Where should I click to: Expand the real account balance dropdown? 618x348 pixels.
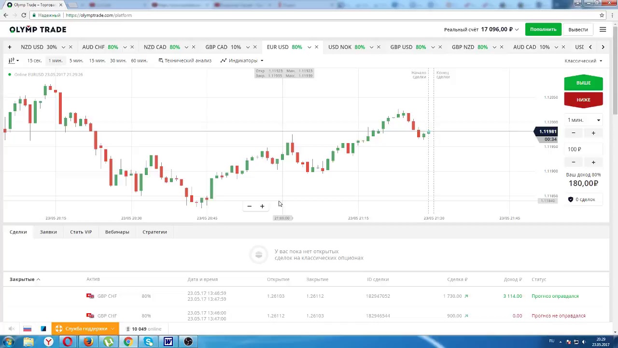click(517, 29)
